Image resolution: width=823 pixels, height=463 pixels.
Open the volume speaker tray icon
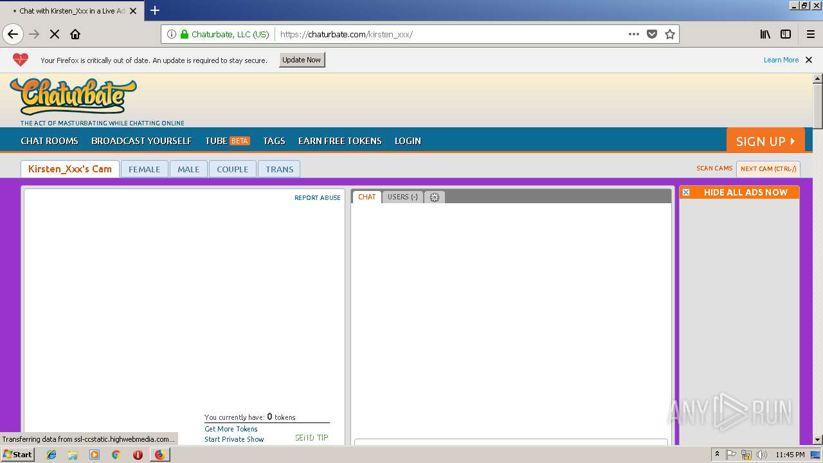(762, 455)
